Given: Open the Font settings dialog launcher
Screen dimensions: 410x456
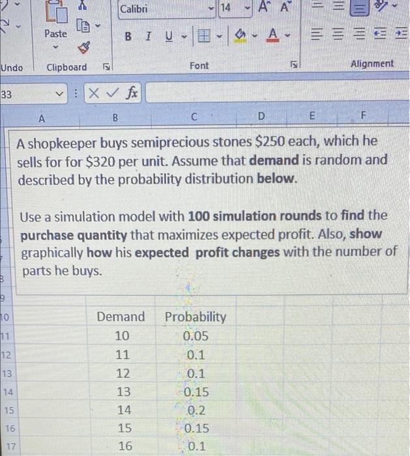Looking at the screenshot, I should pyautogui.click(x=294, y=64).
